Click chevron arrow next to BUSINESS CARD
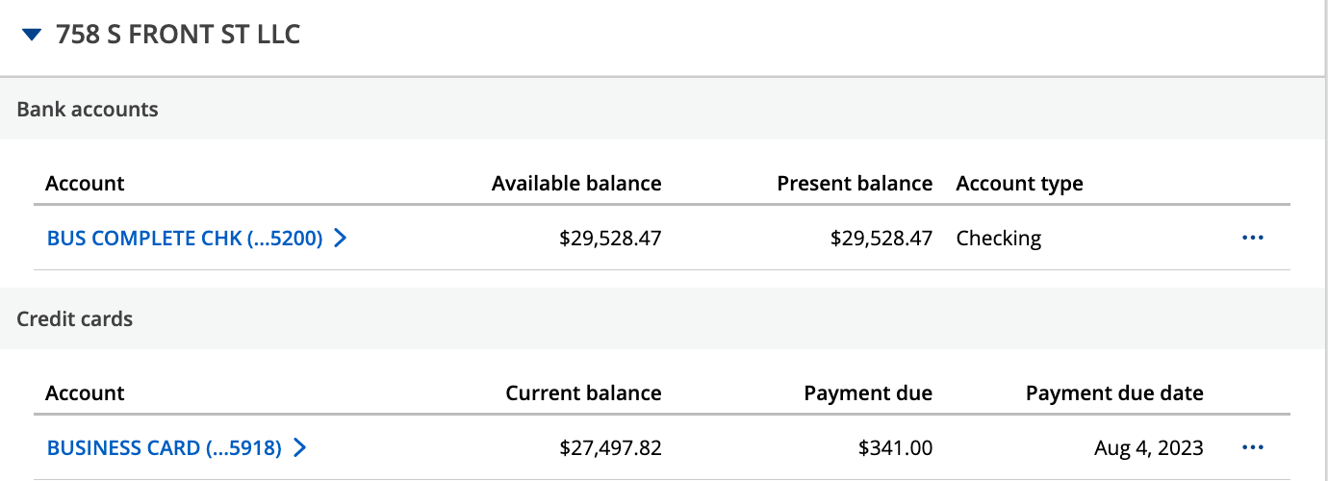The width and height of the screenshot is (1328, 481). [x=299, y=448]
